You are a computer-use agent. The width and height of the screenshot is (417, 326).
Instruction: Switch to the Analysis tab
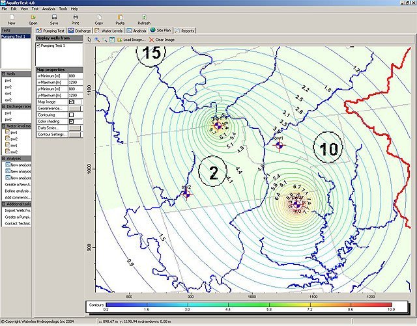[136, 31]
